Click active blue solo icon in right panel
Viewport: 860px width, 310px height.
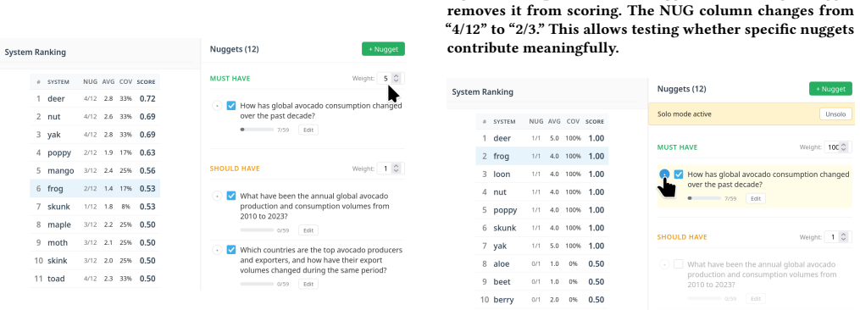[664, 174]
